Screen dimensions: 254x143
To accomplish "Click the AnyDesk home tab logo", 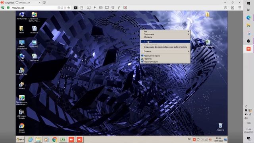I will click(7, 3).
